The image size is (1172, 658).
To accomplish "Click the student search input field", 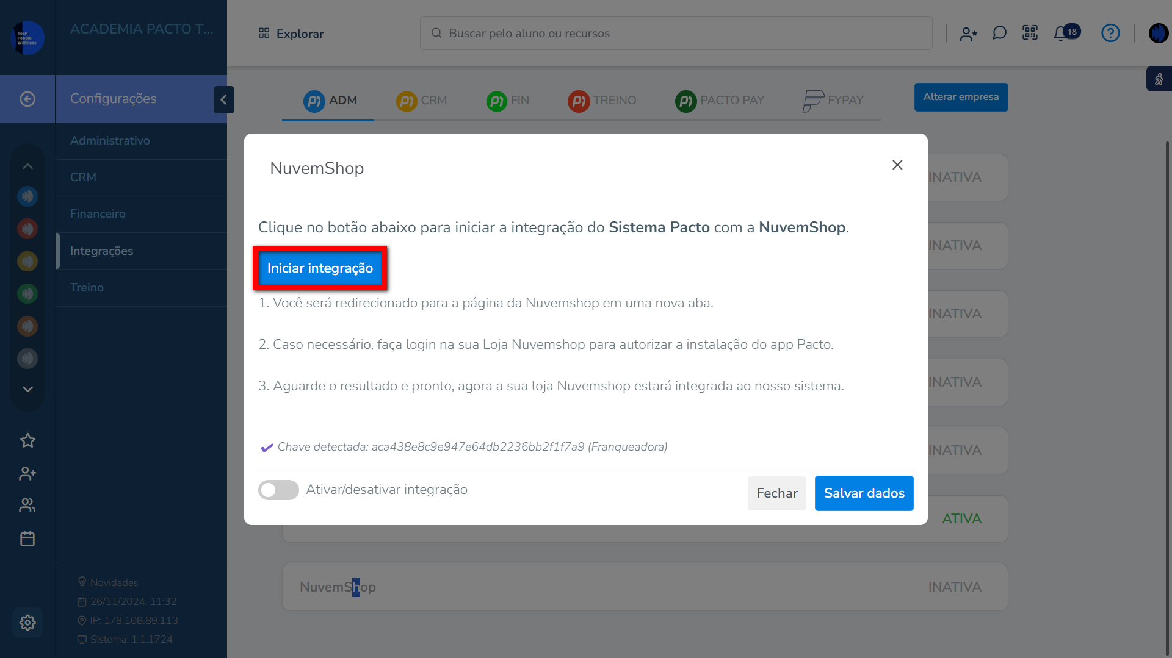I will (676, 34).
